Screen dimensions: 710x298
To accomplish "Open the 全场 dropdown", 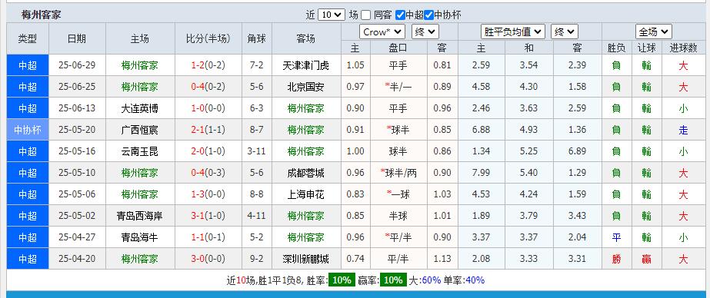I will click(654, 31).
